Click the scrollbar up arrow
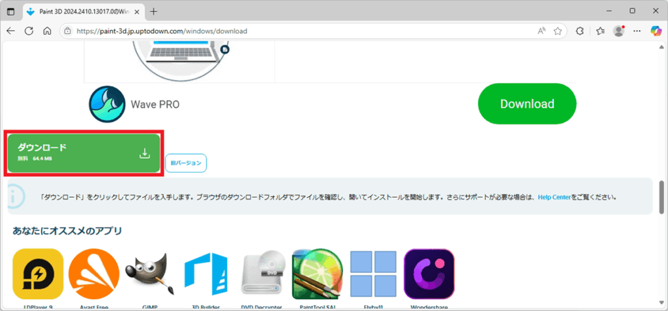Screen dimensions: 668x311 [661, 46]
